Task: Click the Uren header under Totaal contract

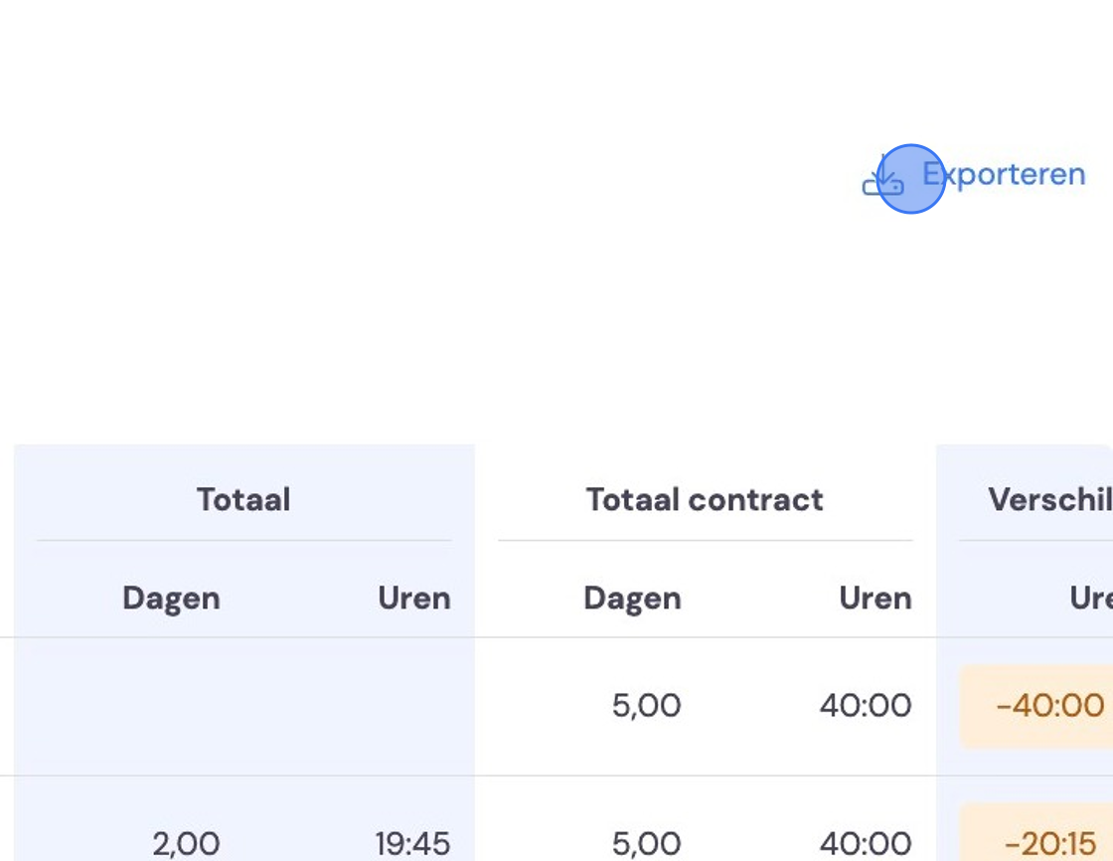Action: click(x=875, y=599)
